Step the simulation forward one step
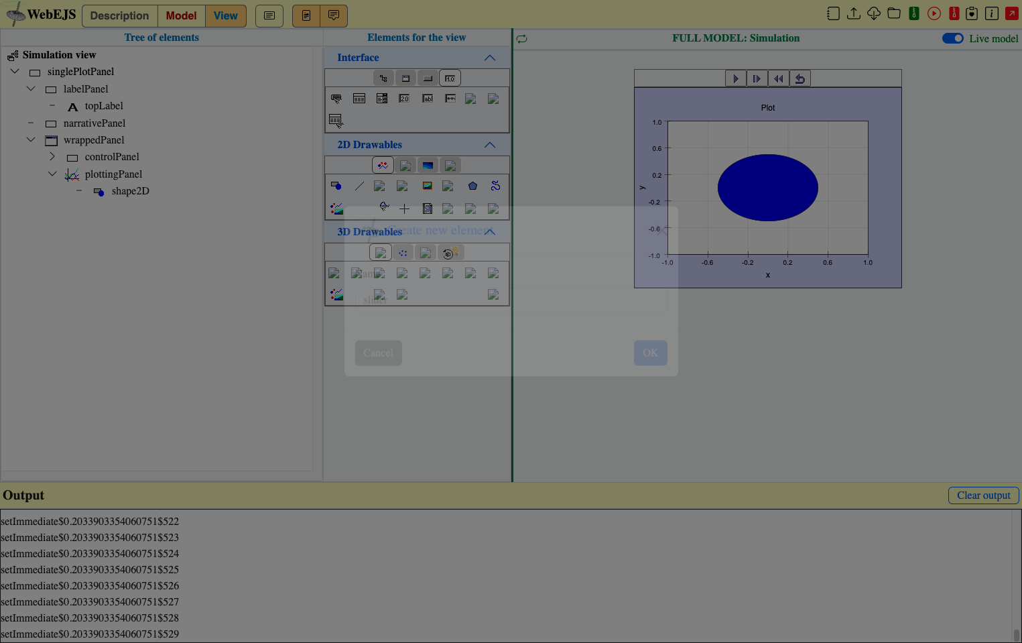The width and height of the screenshot is (1022, 643). [x=757, y=78]
